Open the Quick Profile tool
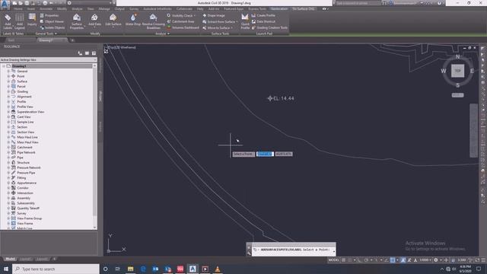Screen dimensions: 487x274 pos(245,21)
